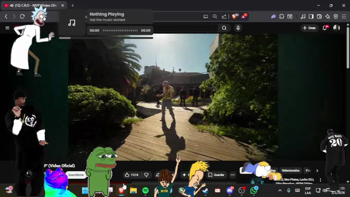Click the install/cast screen icon in address bar
Image resolution: width=350 pixels, height=197 pixels.
pyautogui.click(x=206, y=16)
